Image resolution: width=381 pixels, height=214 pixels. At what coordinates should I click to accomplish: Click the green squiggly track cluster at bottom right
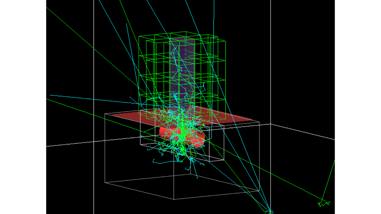click(x=323, y=204)
